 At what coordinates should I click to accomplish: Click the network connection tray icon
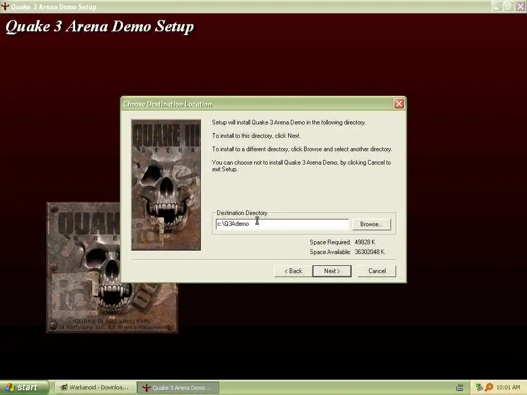click(x=479, y=387)
